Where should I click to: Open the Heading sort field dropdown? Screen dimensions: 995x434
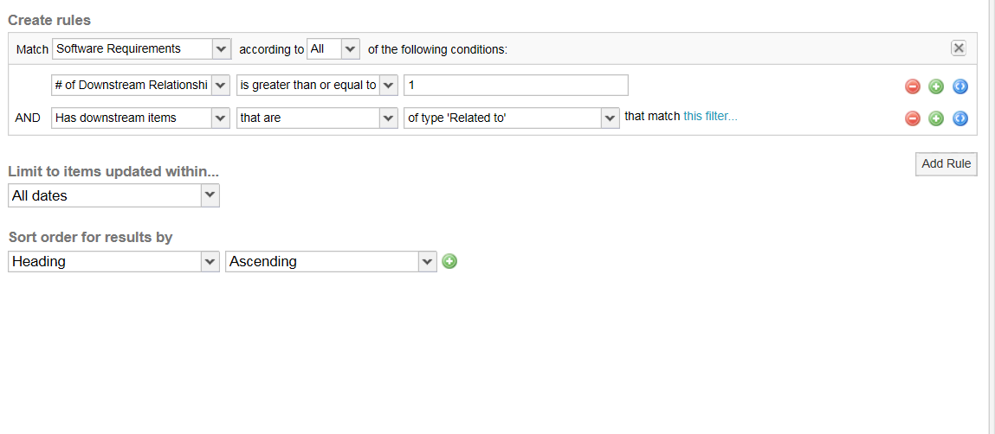(113, 261)
